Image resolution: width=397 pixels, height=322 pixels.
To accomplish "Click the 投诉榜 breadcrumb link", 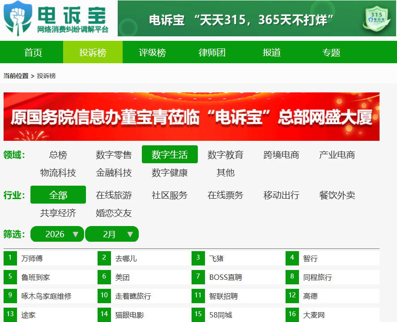I will 47,76.
